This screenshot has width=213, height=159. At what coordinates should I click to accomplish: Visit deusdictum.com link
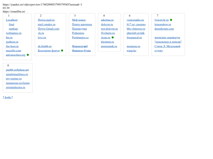pyautogui.click(x=164, y=29)
